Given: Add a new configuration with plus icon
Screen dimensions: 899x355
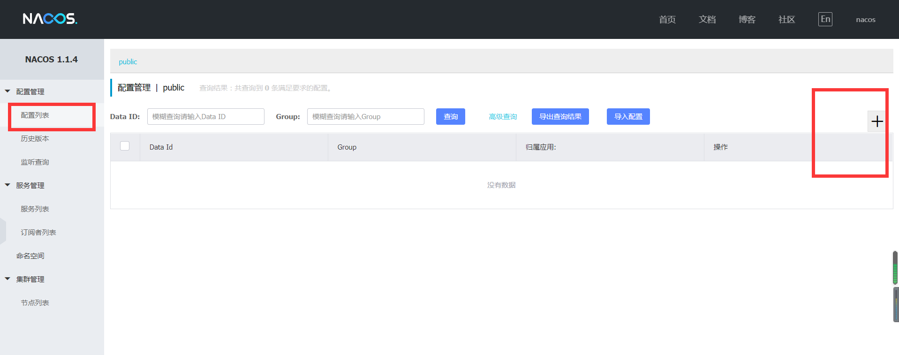Looking at the screenshot, I should 876,121.
